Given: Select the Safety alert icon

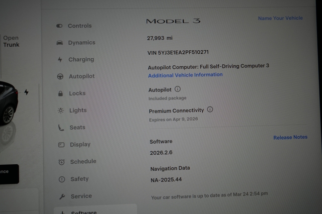Looking at the screenshot, I should [62, 179].
